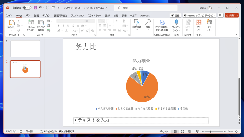This screenshot has height=137, width=244.
Task: Toggle bulleted list button
Action: [x=100, y=21]
